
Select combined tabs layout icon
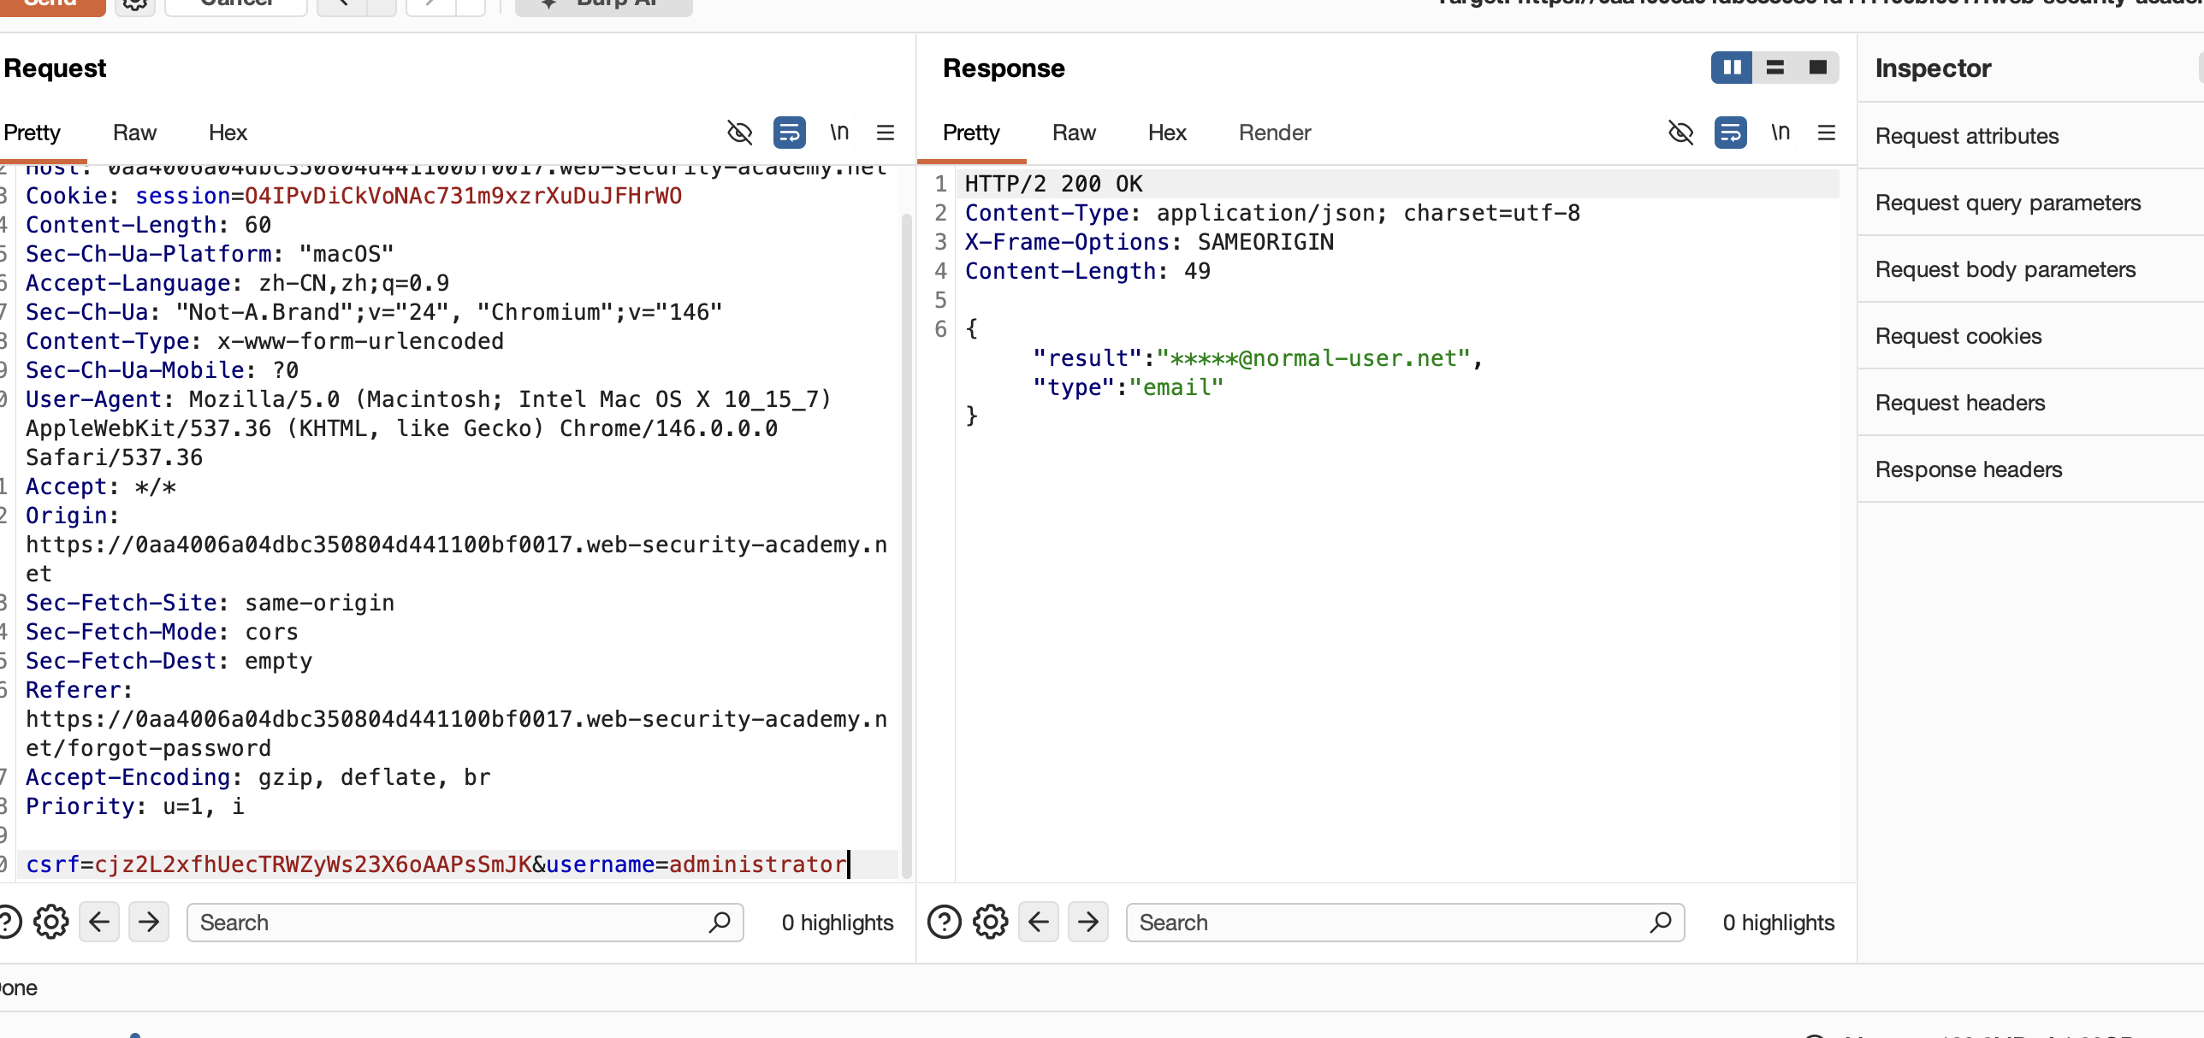tap(1817, 68)
